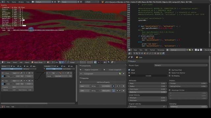Open the Window menu in top bar
This screenshot has height=118, width=211.
[x=21, y=2]
